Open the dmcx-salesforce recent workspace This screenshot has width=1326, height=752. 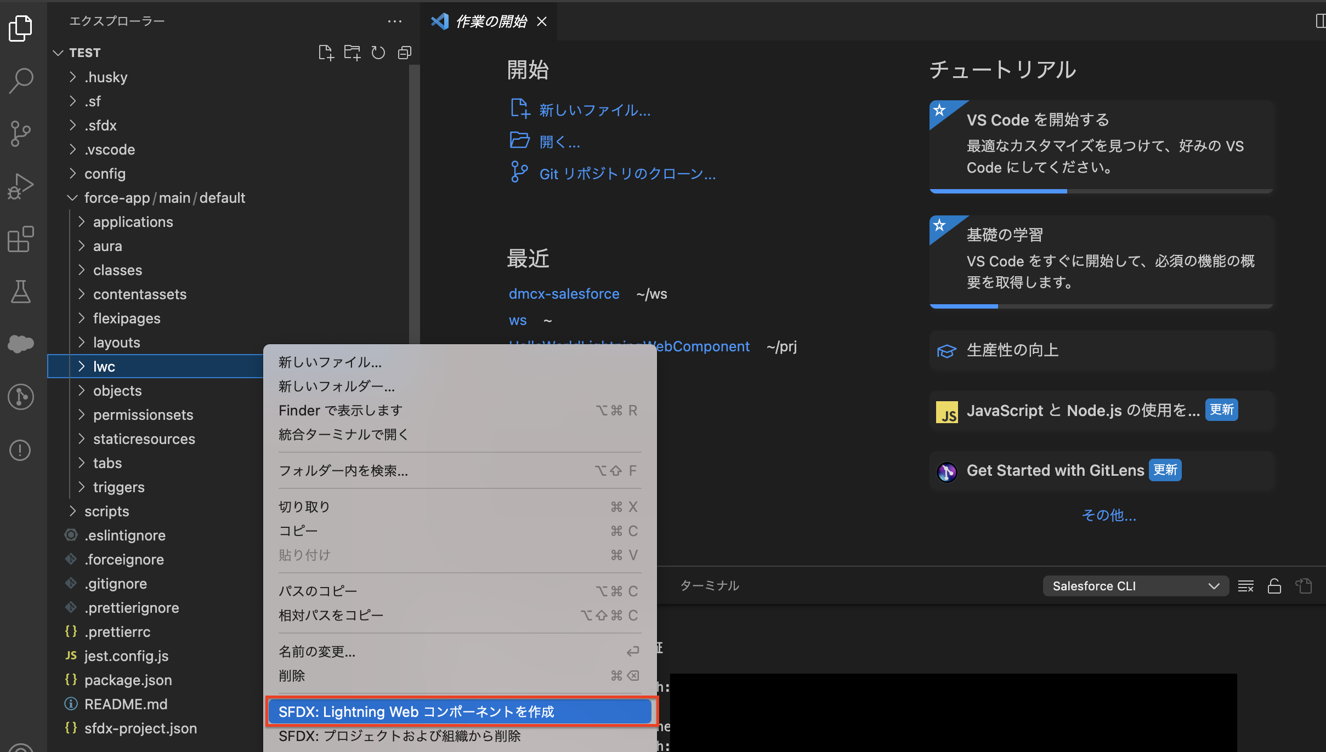pyautogui.click(x=564, y=293)
